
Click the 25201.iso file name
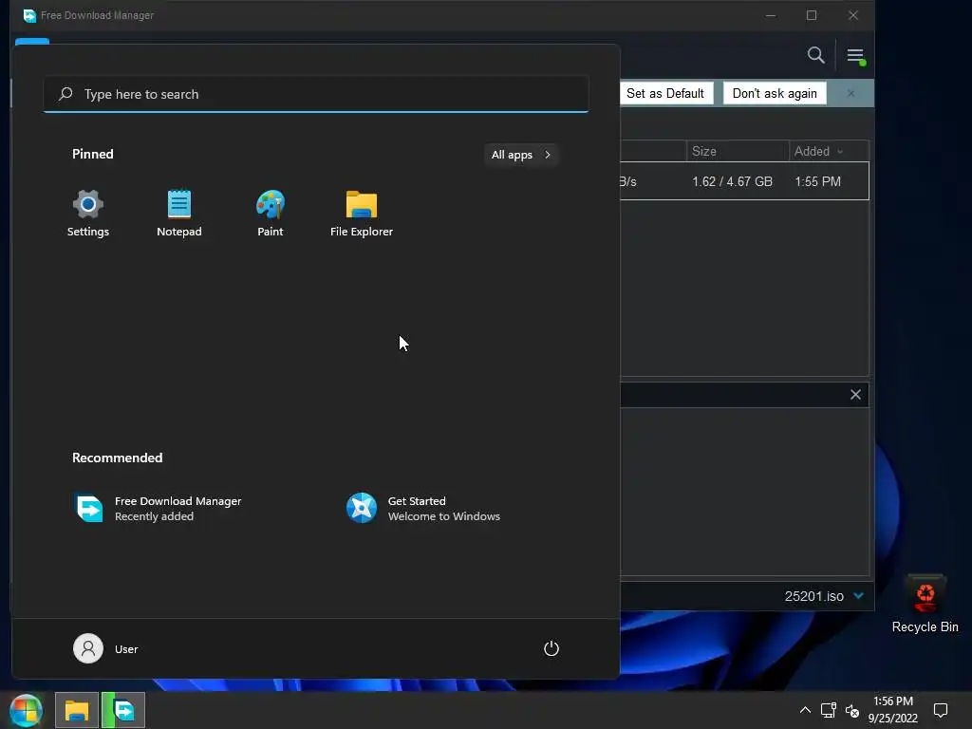coord(813,596)
